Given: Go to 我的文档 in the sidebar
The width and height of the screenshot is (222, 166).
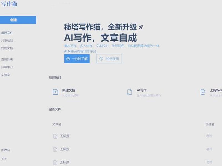Looking at the screenshot, I should pyautogui.click(x=7, y=48).
